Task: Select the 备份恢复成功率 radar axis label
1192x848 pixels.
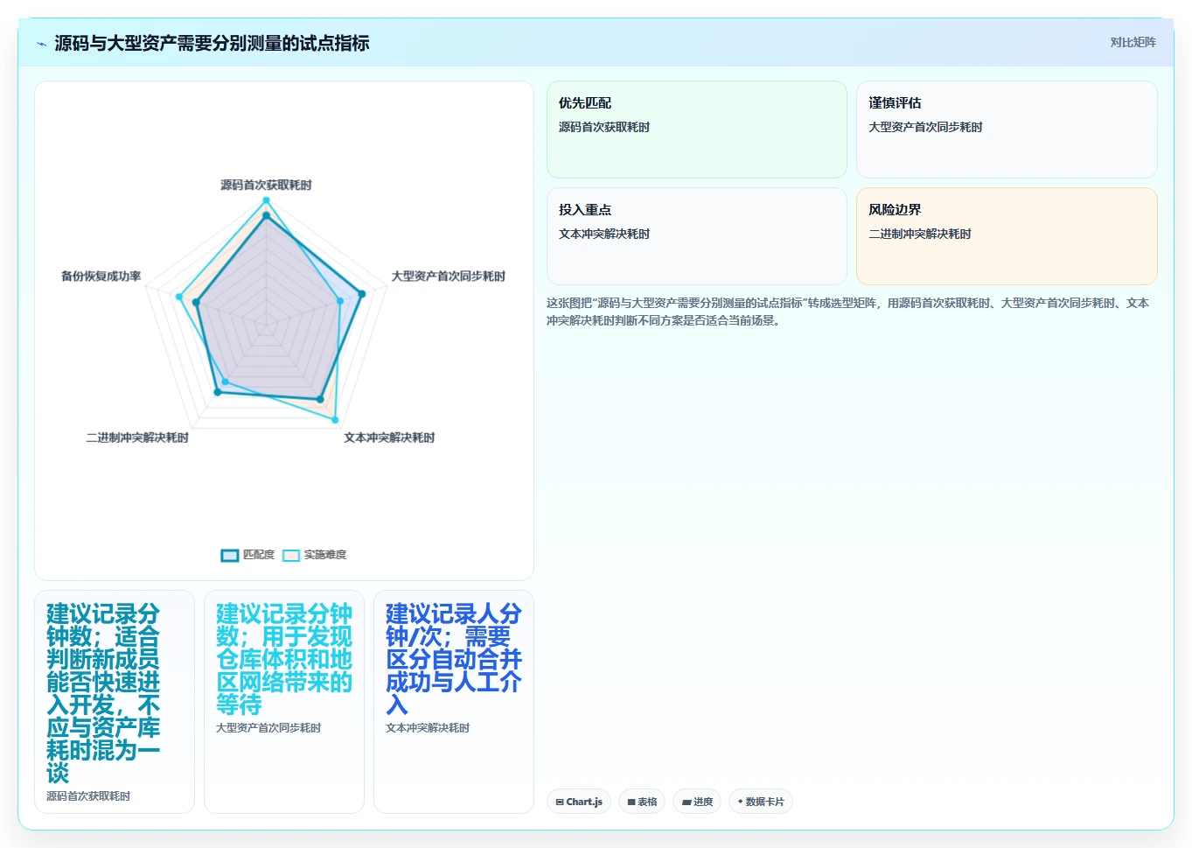Action: 101,276
